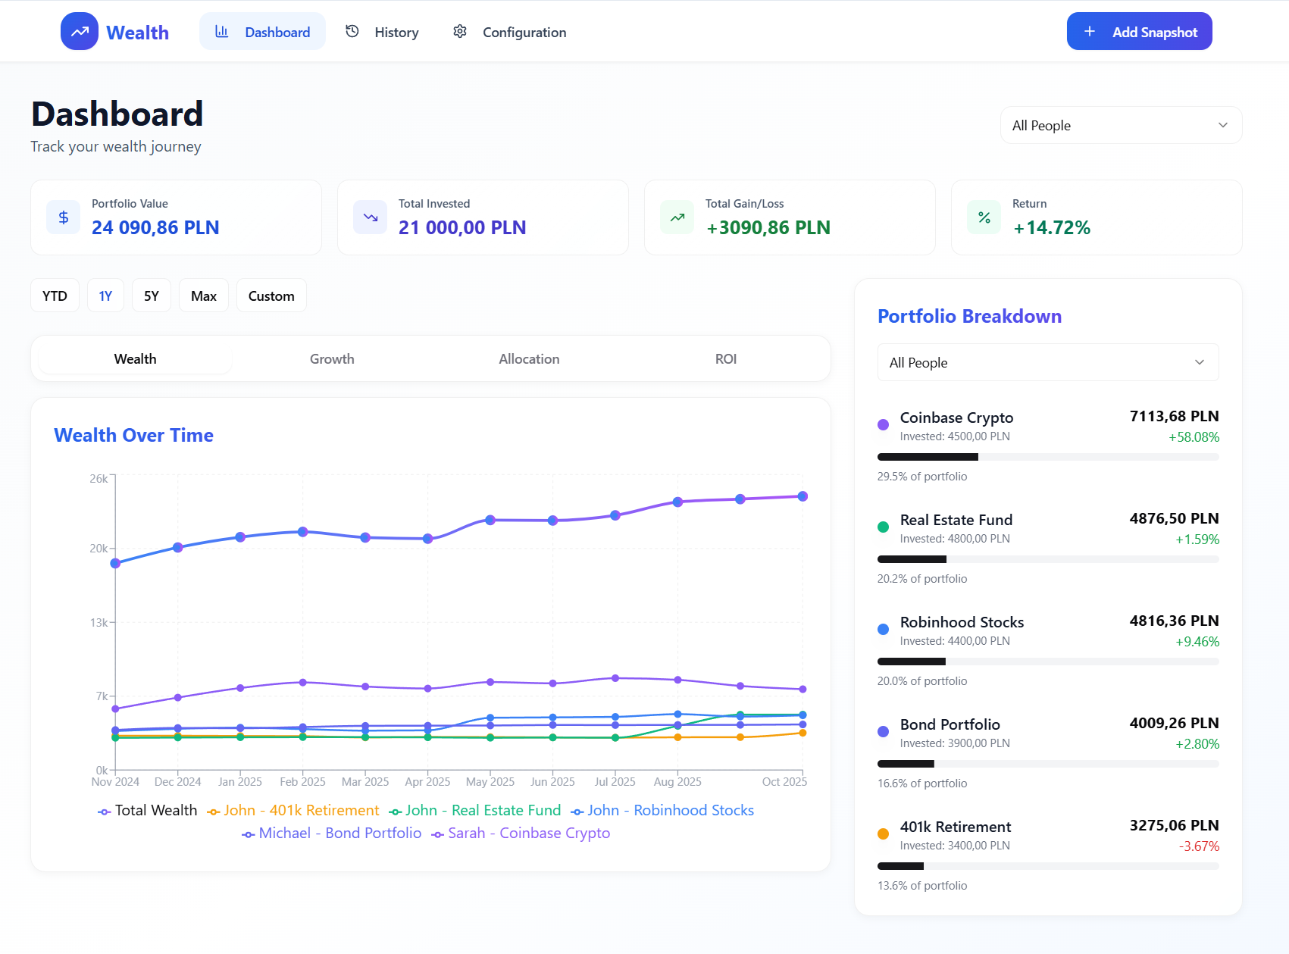Click the History clock icon
This screenshot has width=1289, height=954.
352,31
